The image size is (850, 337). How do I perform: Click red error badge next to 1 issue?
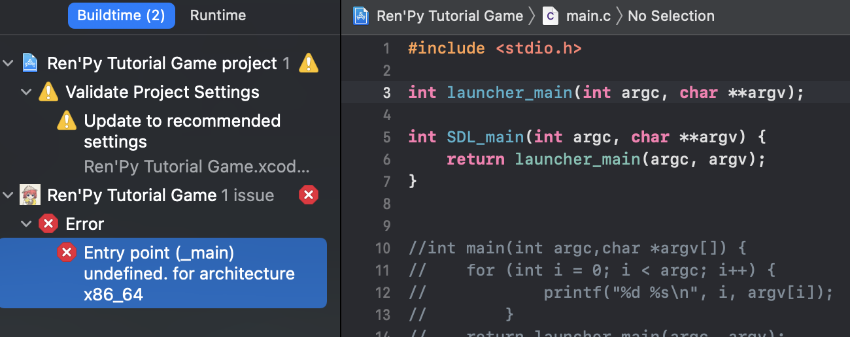(x=309, y=195)
